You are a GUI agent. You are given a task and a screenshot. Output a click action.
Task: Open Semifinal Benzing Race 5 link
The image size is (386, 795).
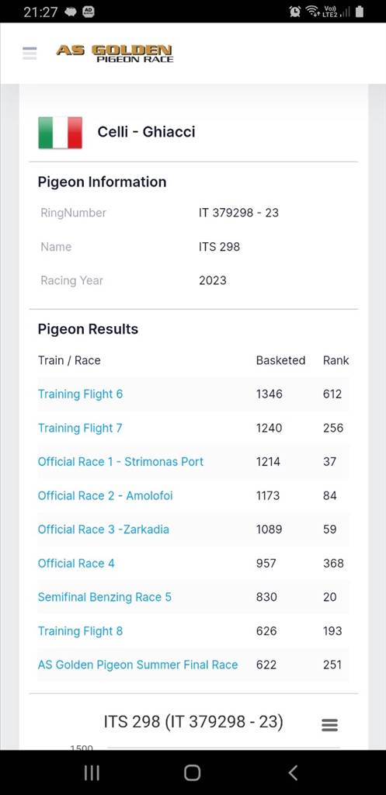click(x=105, y=597)
